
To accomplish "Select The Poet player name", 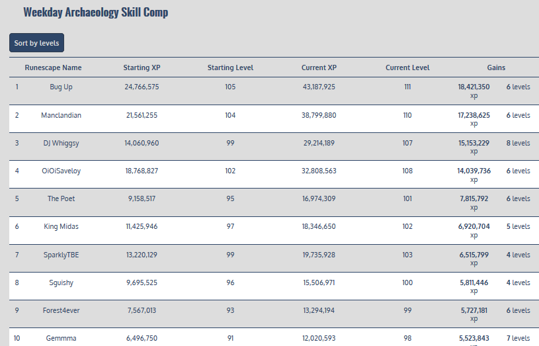I will coord(61,198).
